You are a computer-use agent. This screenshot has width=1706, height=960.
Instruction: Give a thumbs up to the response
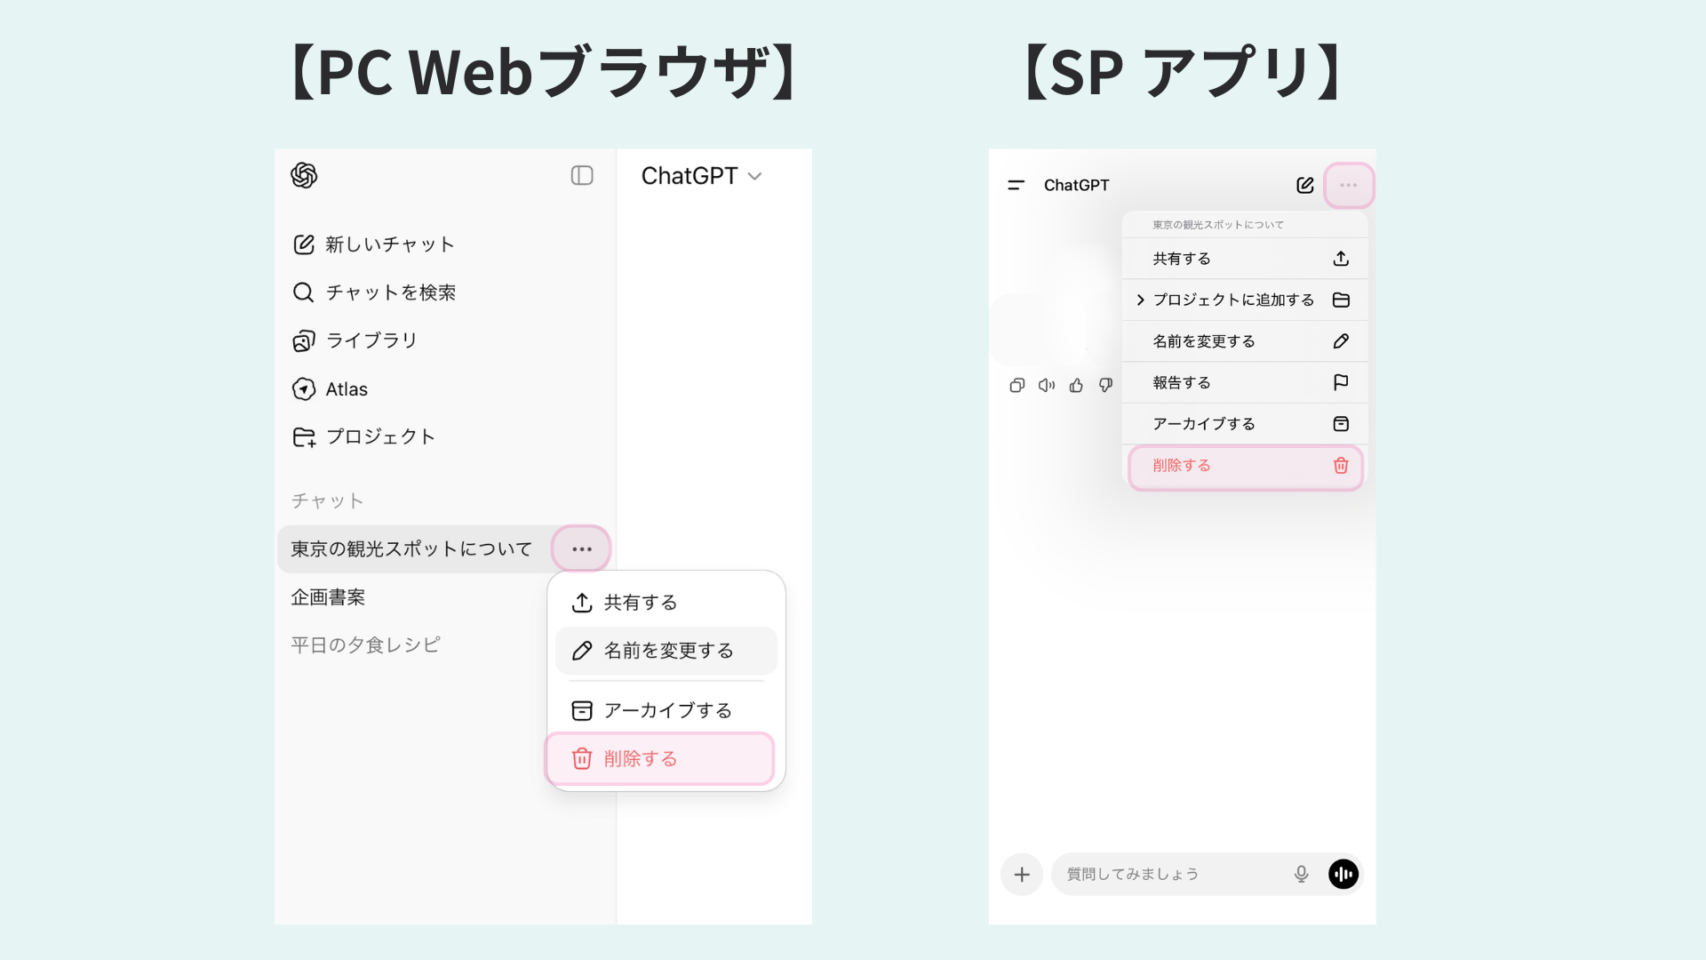(x=1075, y=385)
